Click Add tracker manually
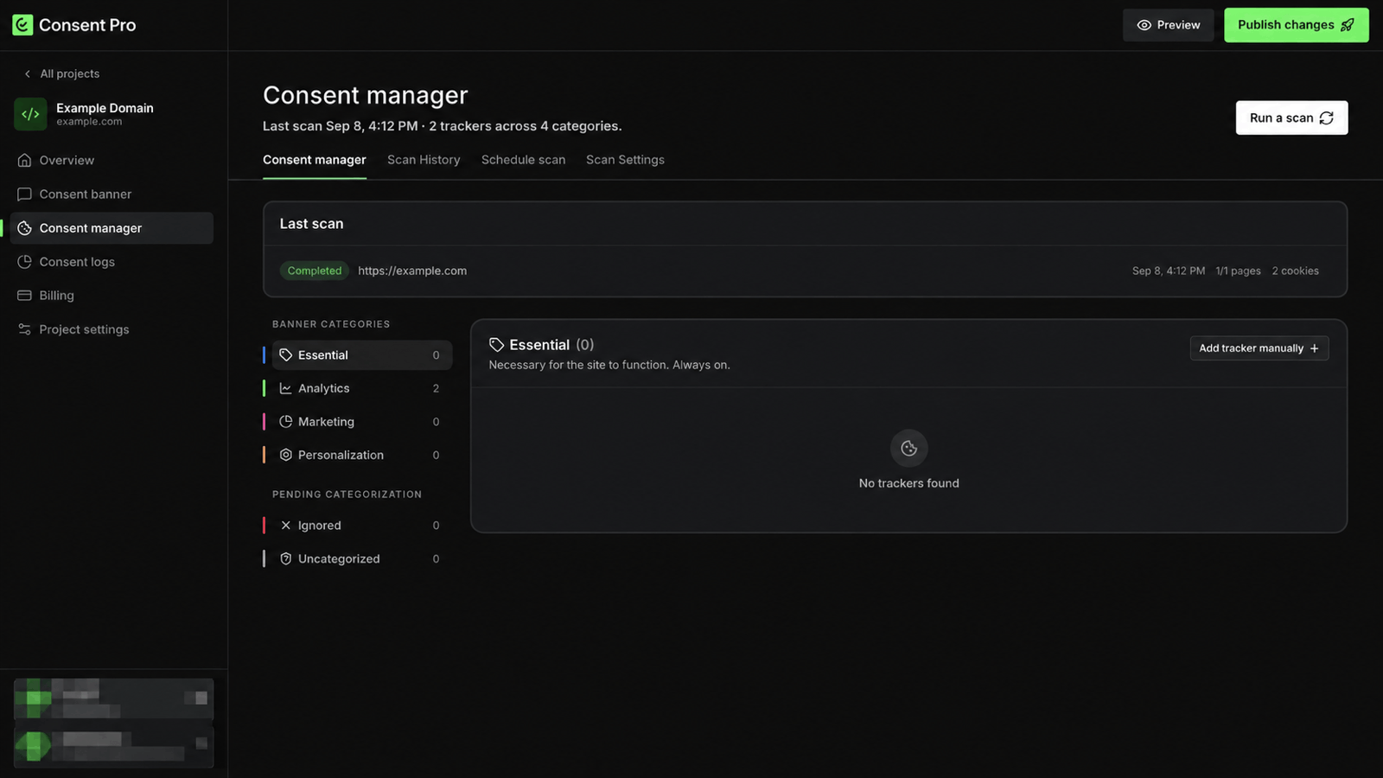The width and height of the screenshot is (1383, 778). tap(1259, 348)
